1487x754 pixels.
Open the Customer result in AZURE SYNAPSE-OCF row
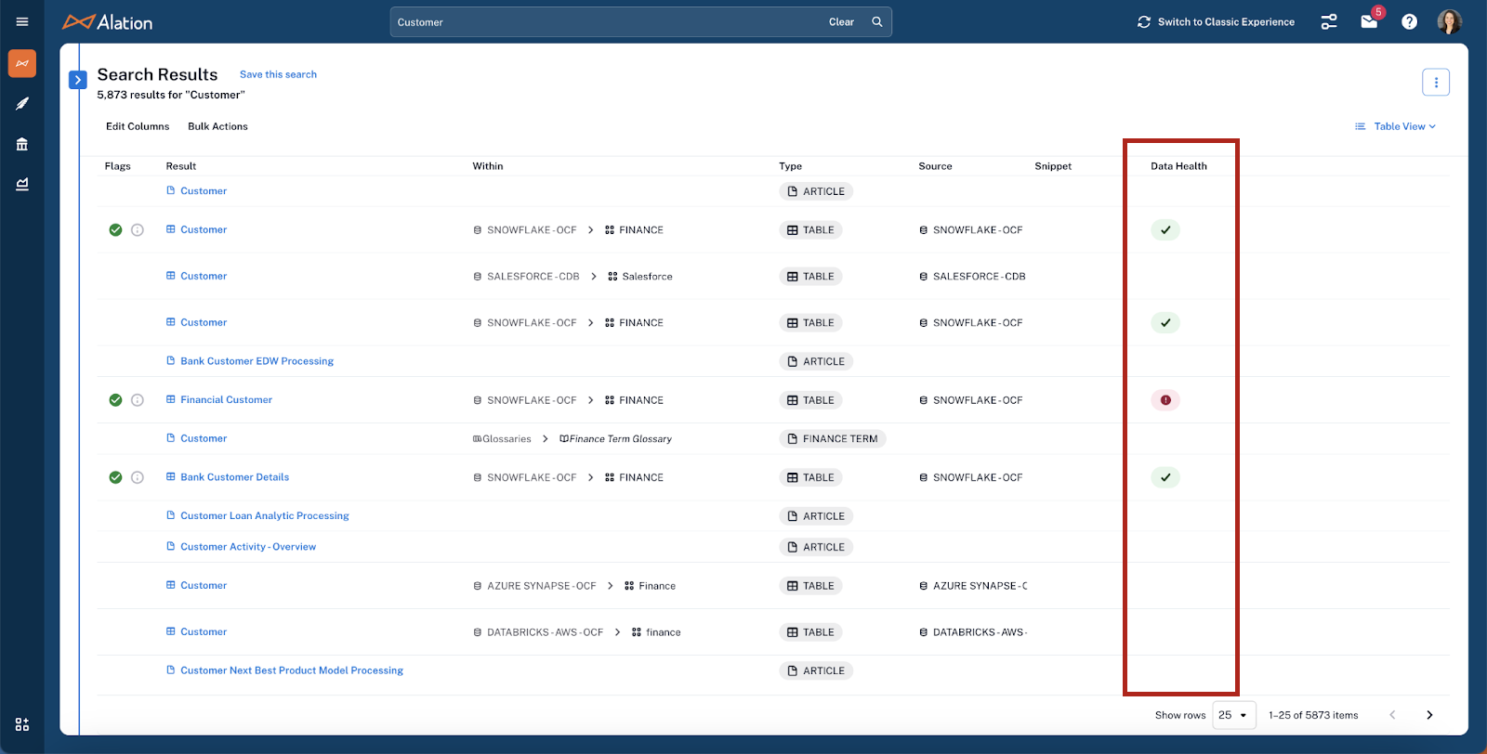[204, 586]
